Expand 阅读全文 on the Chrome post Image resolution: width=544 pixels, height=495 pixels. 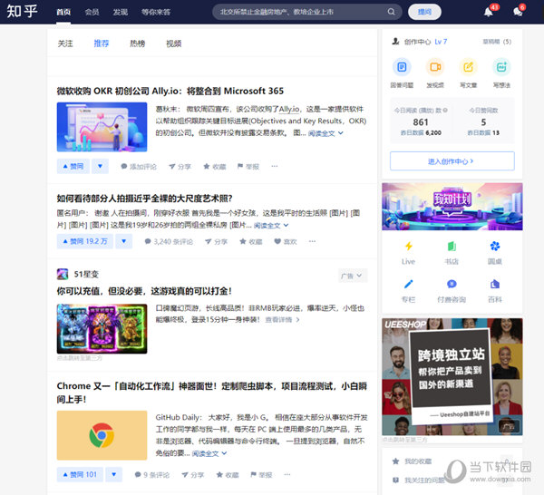pyautogui.click(x=209, y=453)
